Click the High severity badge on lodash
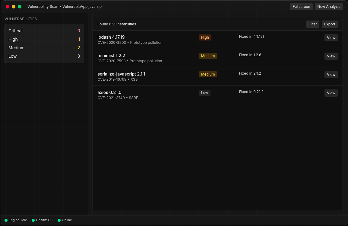 (x=205, y=37)
